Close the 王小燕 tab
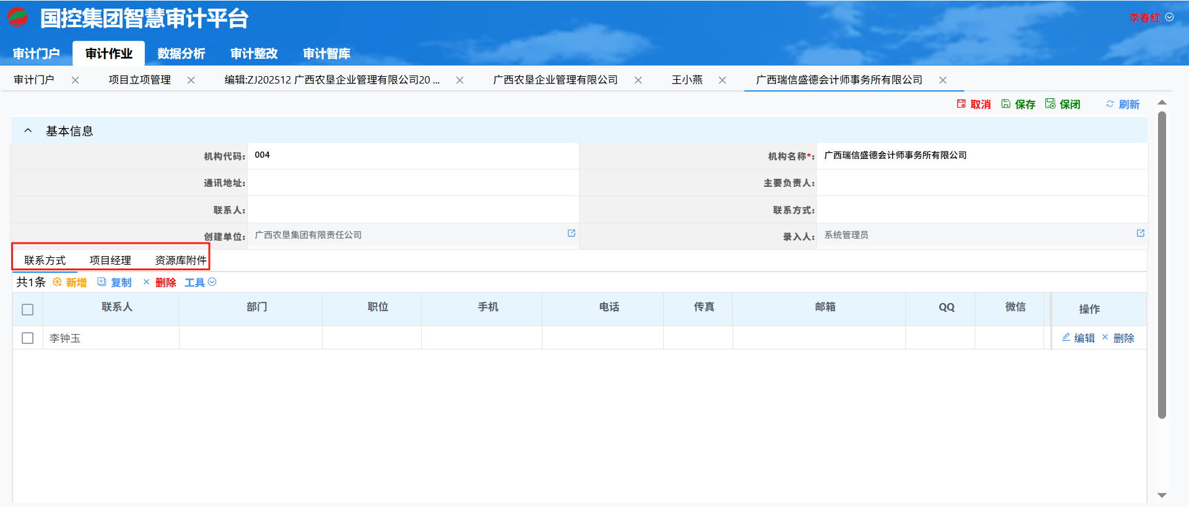This screenshot has height=519, width=1189. 722,80
